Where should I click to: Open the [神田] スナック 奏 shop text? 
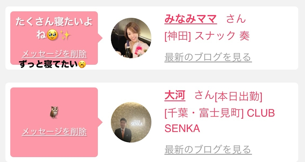(207, 36)
